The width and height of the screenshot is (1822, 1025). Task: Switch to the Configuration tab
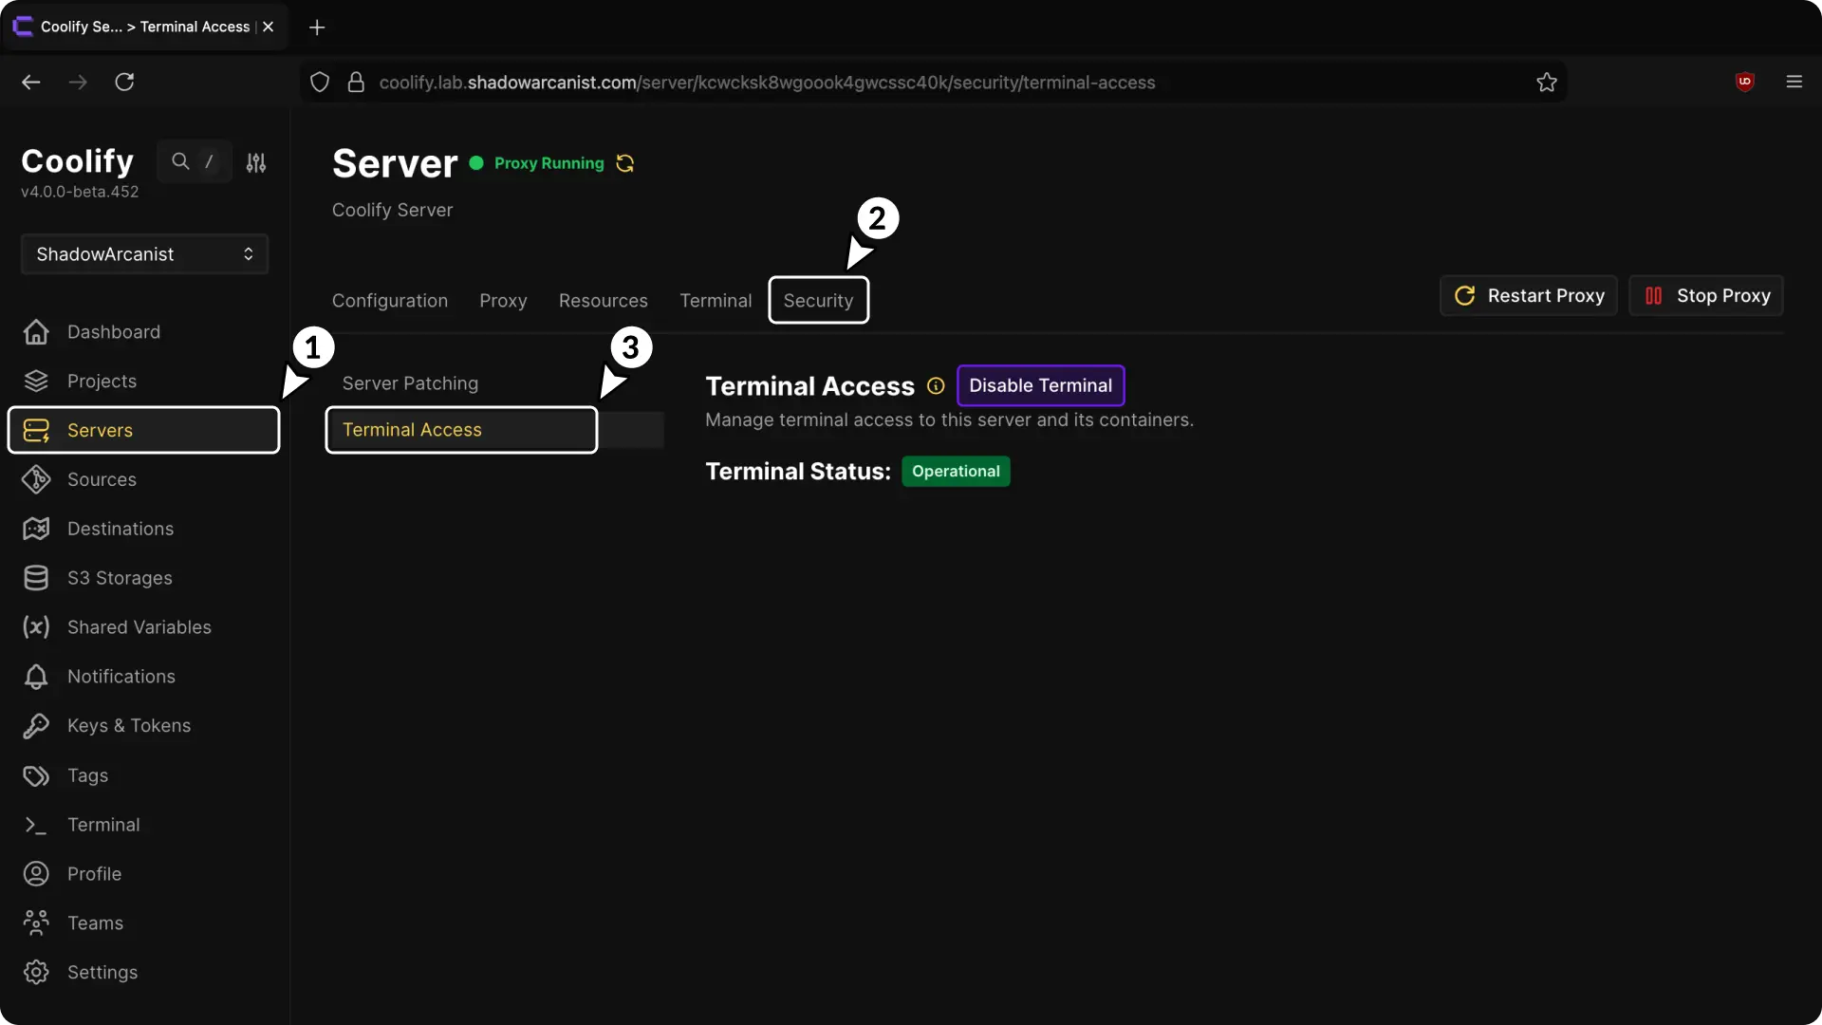click(x=389, y=300)
